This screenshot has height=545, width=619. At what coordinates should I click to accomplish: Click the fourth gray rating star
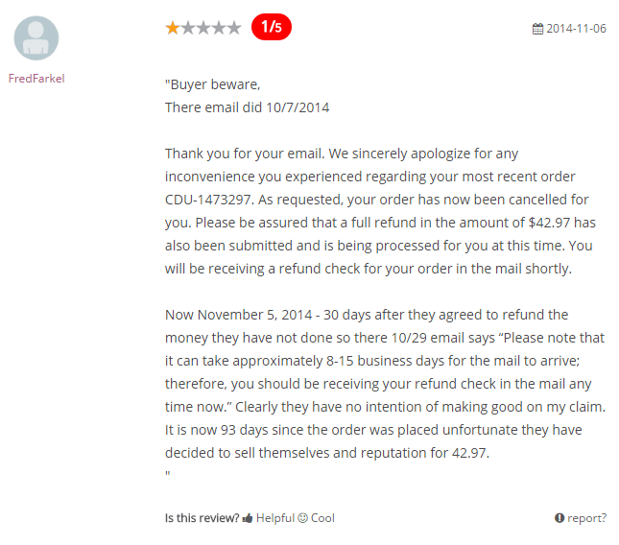(x=219, y=28)
